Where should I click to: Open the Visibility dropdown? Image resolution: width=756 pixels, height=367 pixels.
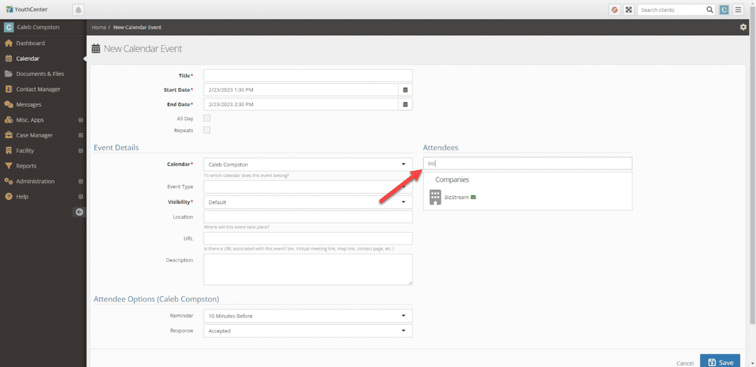click(308, 203)
